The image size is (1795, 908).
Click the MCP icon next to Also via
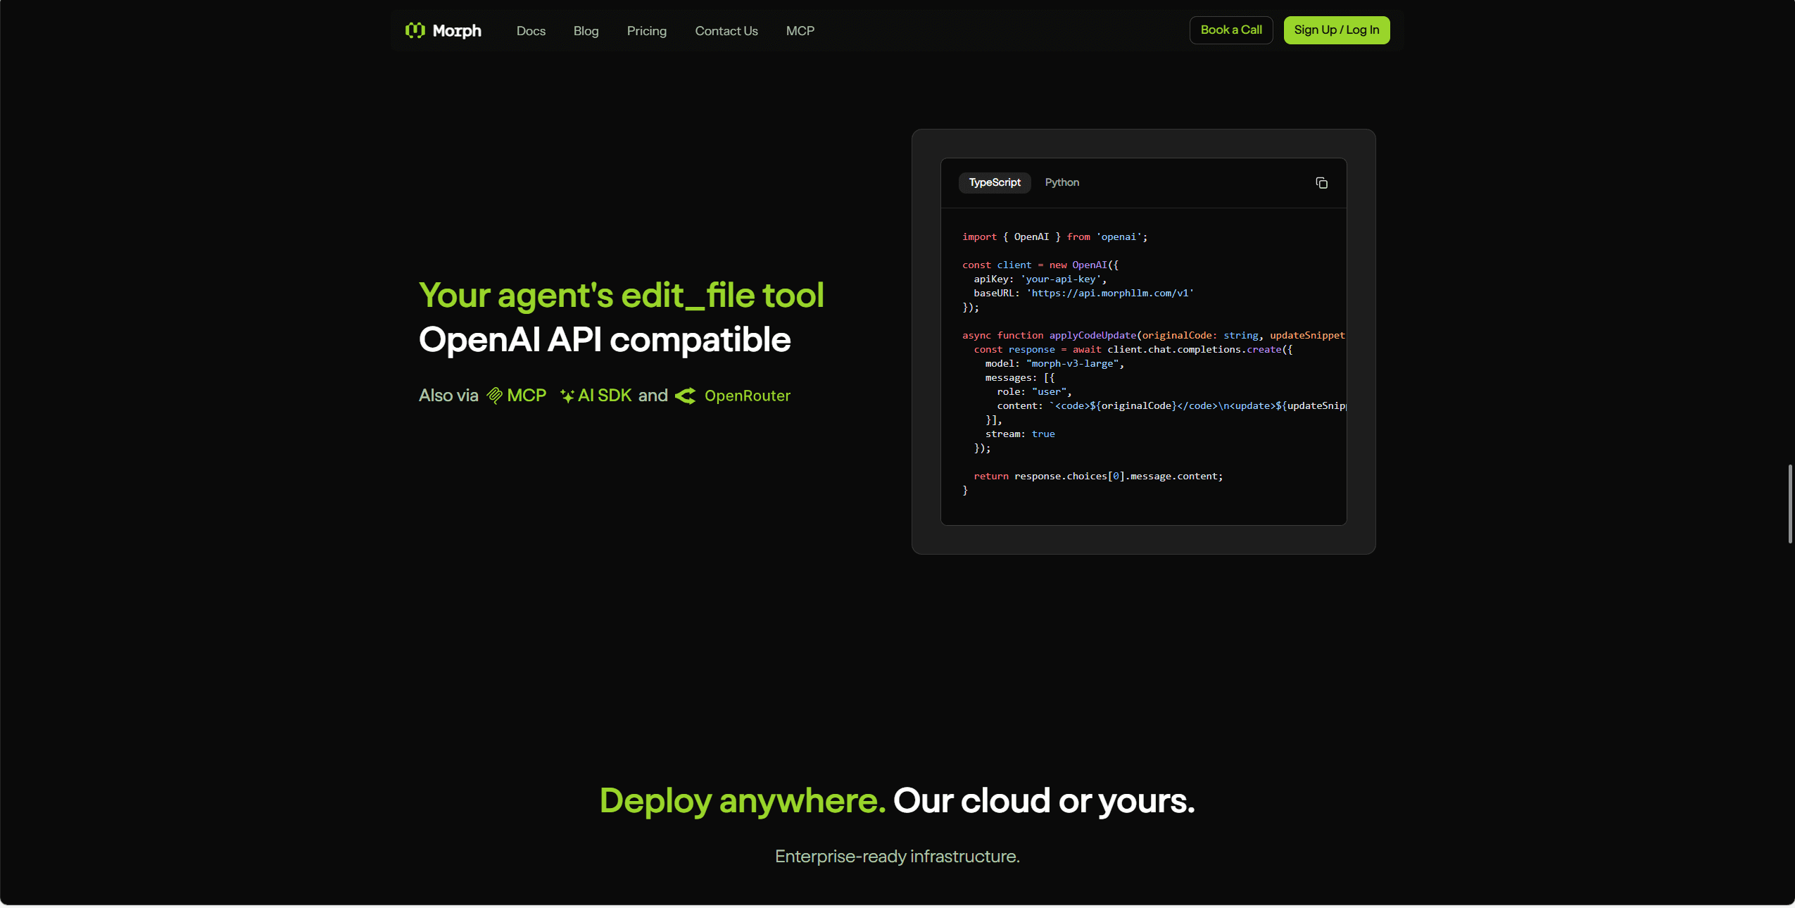[495, 396]
